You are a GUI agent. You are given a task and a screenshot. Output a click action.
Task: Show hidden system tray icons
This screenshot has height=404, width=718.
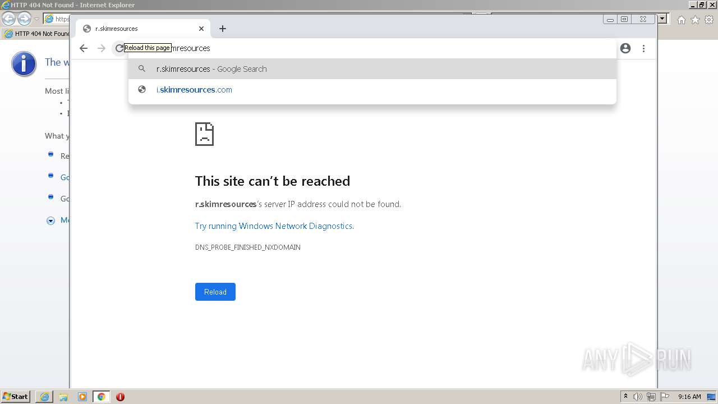pos(625,397)
